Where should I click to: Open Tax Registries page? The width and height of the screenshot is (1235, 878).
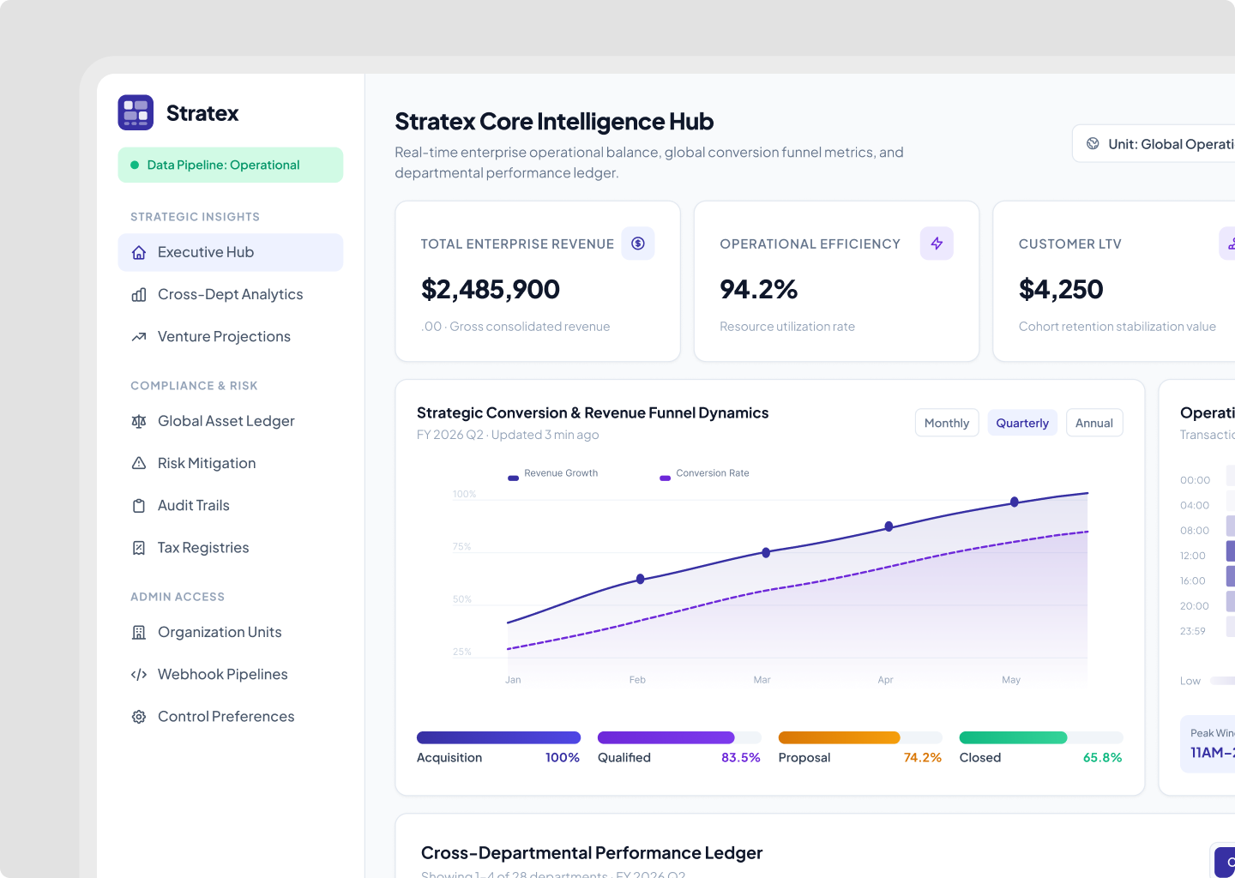pyautogui.click(x=231, y=548)
